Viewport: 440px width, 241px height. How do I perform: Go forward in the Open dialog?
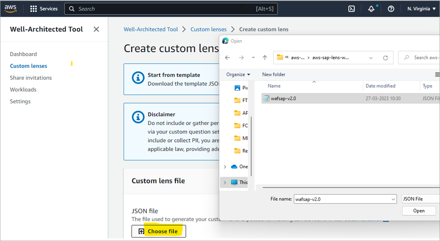point(241,58)
